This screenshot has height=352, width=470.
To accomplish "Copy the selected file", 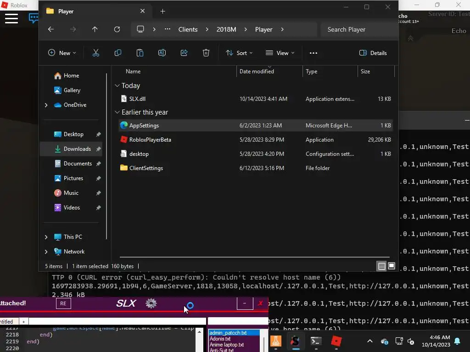I will coord(118,53).
